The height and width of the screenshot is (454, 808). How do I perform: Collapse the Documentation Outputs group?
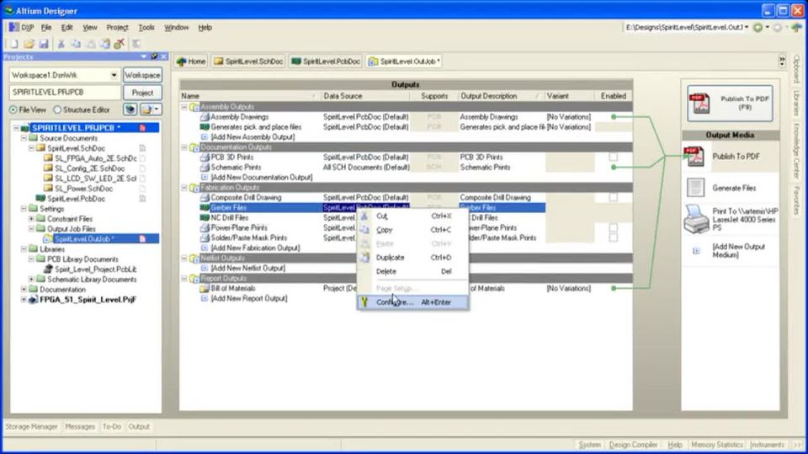click(184, 147)
